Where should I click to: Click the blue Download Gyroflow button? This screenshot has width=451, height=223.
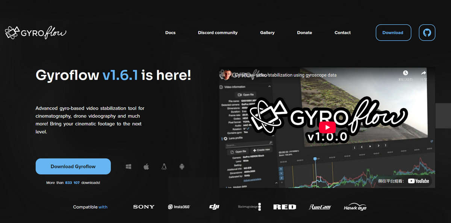click(73, 166)
